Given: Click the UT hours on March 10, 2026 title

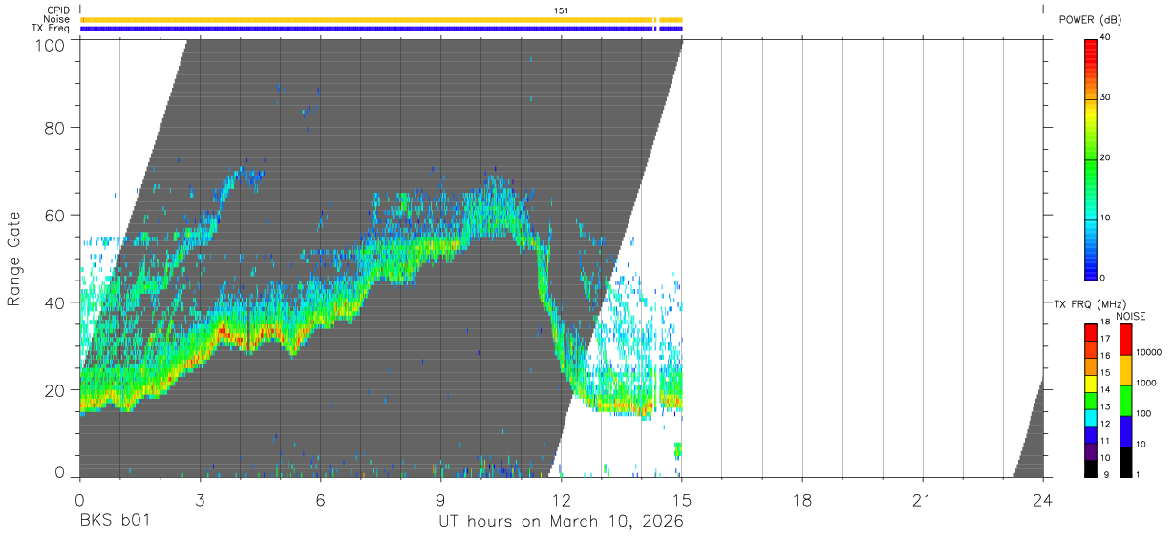Looking at the screenshot, I should [561, 522].
